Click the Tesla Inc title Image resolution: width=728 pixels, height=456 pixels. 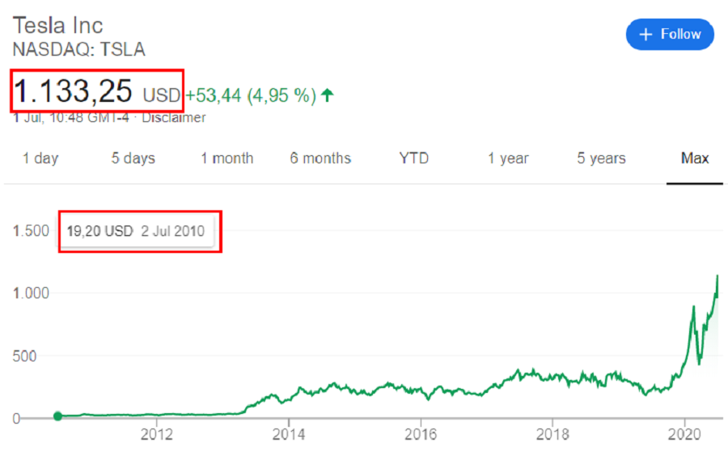[57, 25]
